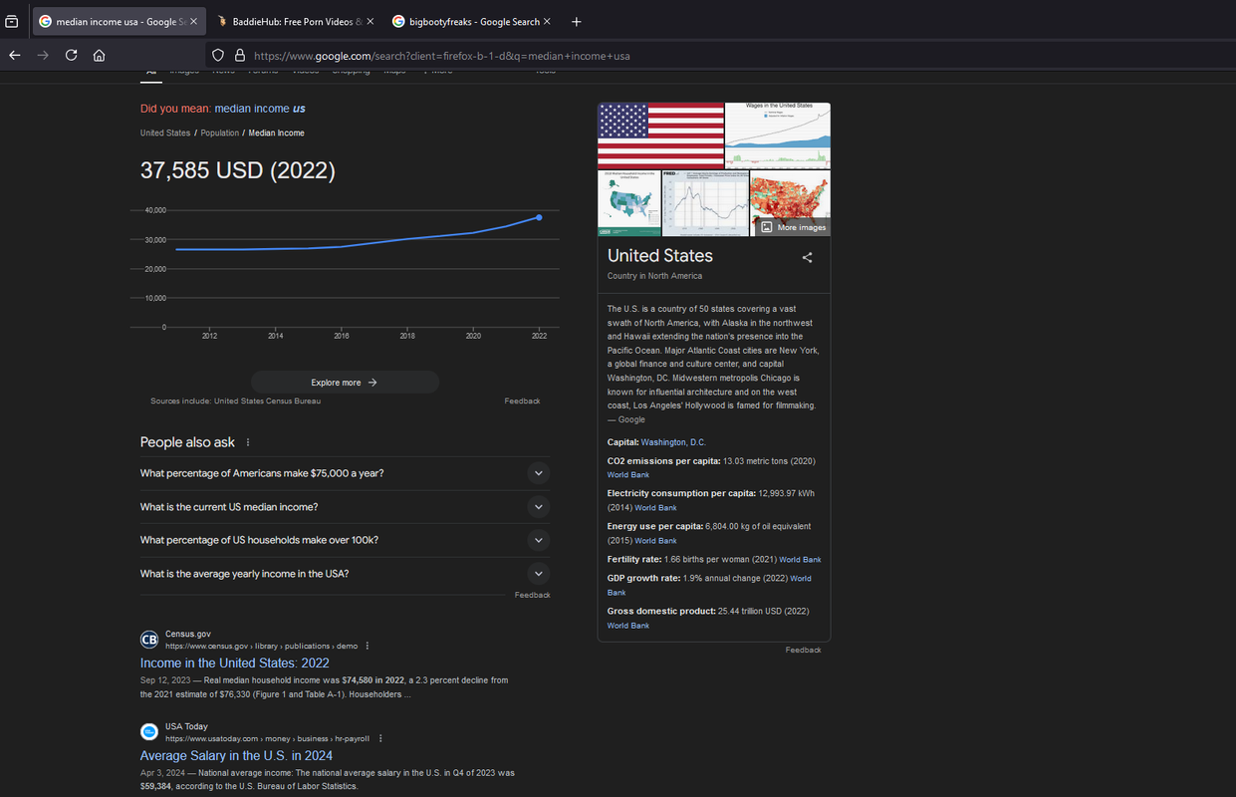Select the 2022 data point on chart

(539, 217)
